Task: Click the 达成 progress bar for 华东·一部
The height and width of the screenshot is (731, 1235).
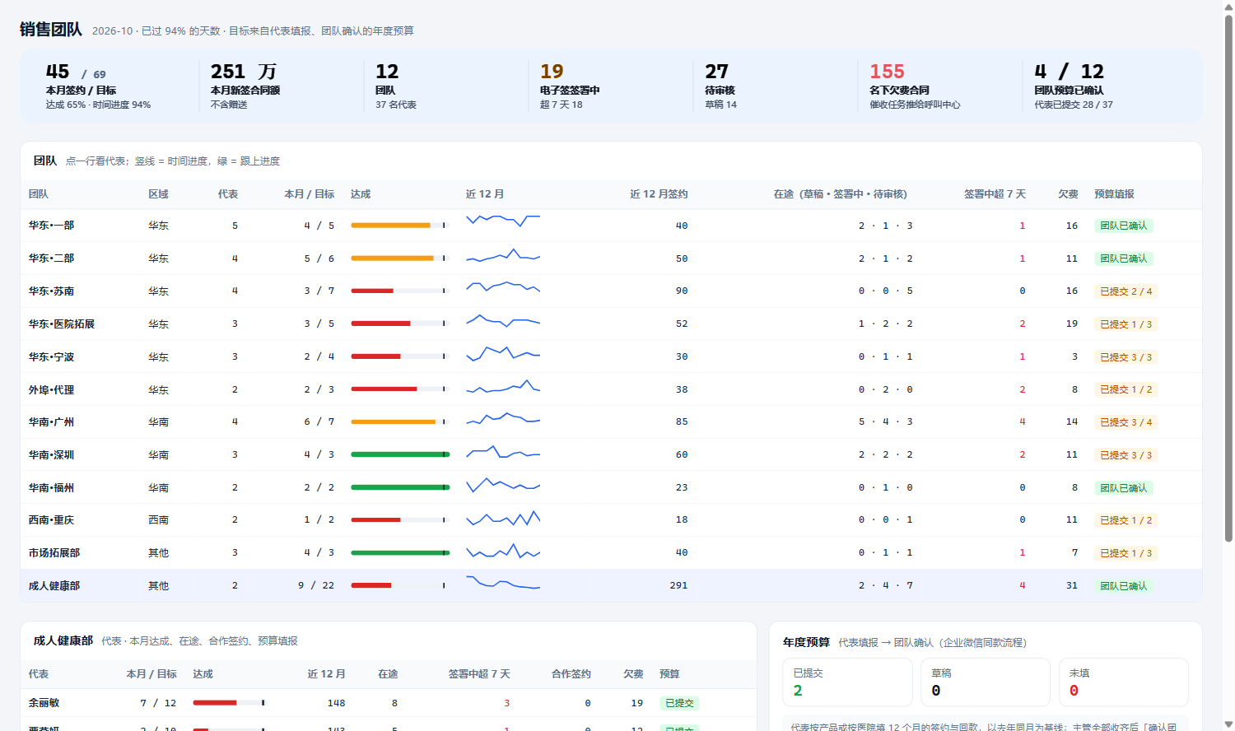Action: coord(400,225)
